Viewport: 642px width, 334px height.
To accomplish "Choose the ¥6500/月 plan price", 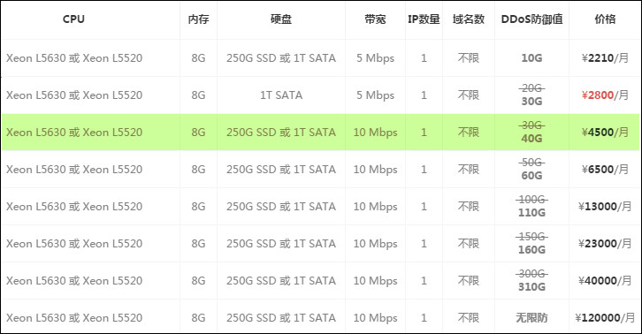I will [x=605, y=170].
